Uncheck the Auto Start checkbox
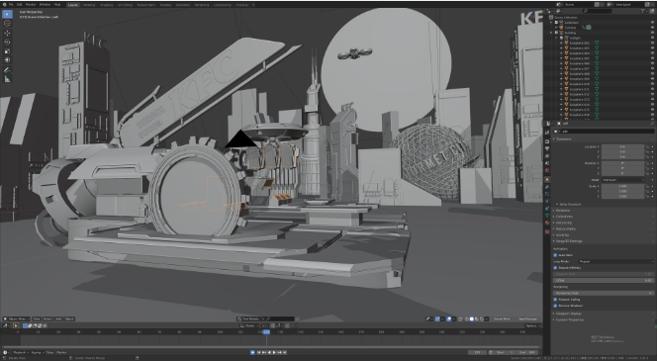This screenshot has width=657, height=361. [555, 255]
